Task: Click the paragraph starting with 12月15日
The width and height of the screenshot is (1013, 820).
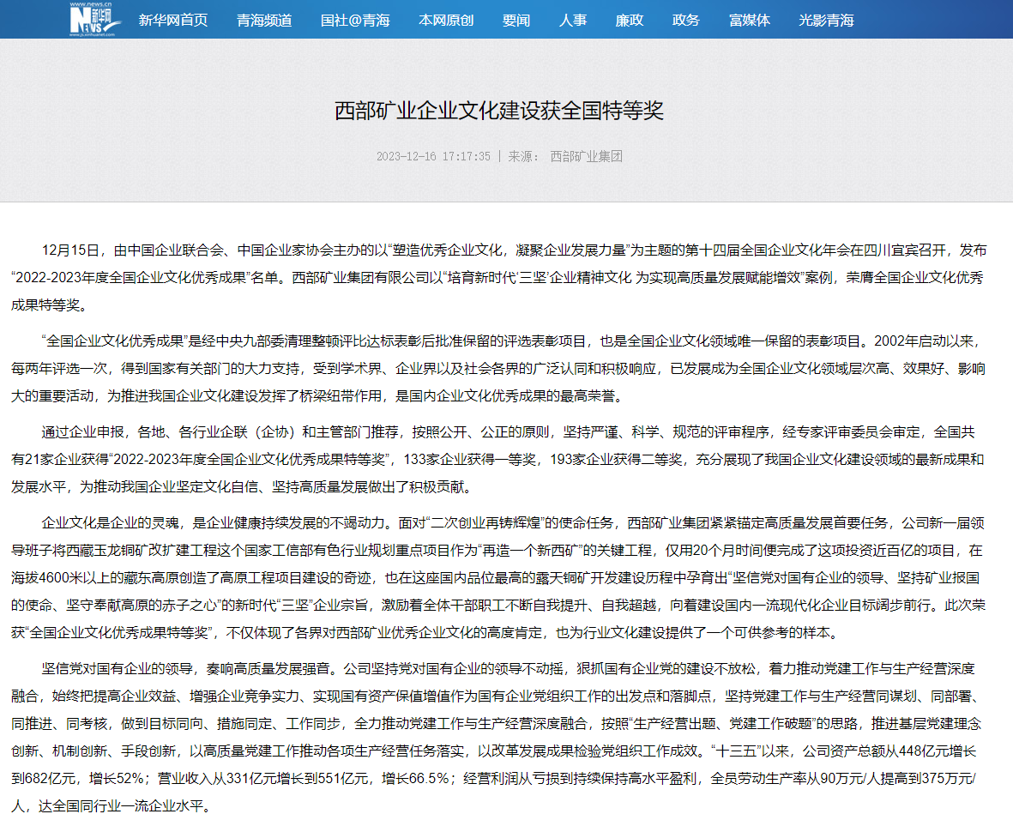Action: (x=498, y=277)
